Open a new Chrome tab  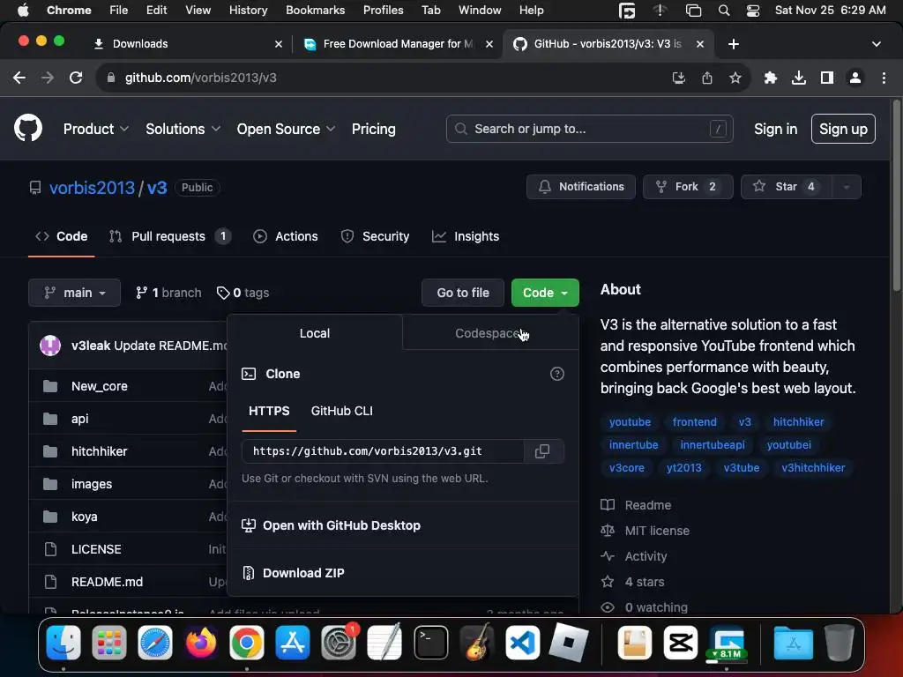[734, 44]
